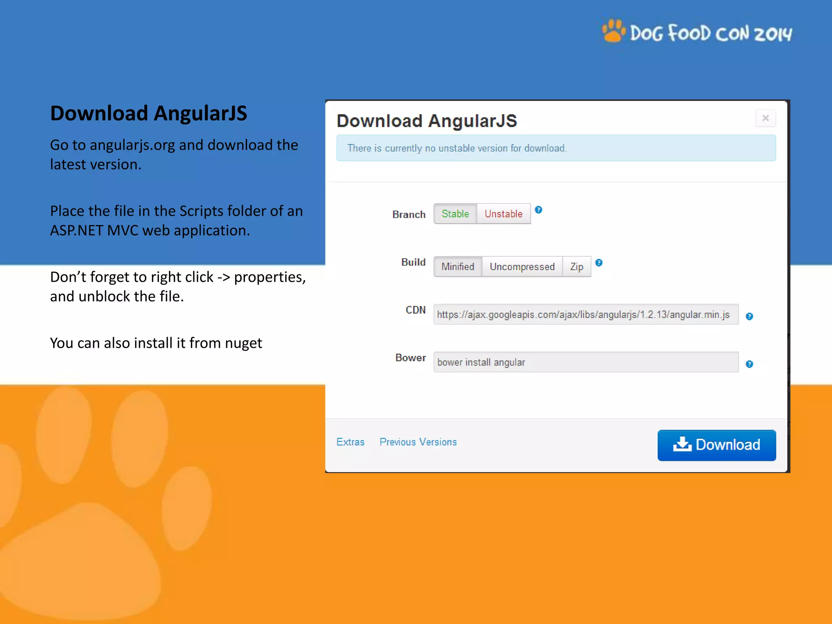Open the Extras link
This screenshot has height=624, width=832.
tap(350, 442)
